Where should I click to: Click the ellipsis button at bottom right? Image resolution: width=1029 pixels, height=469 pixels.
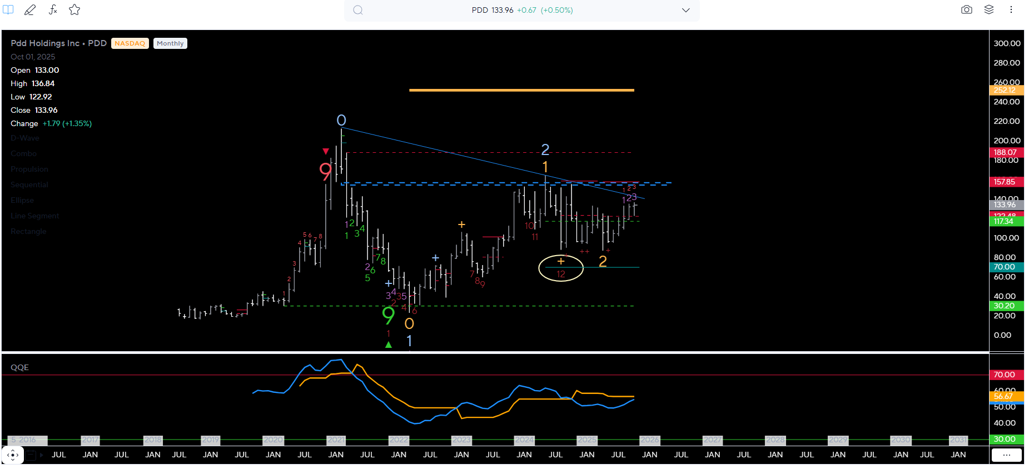[1006, 455]
